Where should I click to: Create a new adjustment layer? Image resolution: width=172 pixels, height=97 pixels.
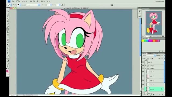[x=153, y=95]
